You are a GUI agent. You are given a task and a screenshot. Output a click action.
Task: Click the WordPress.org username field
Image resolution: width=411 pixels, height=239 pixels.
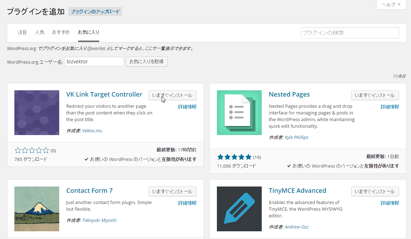tap(94, 62)
